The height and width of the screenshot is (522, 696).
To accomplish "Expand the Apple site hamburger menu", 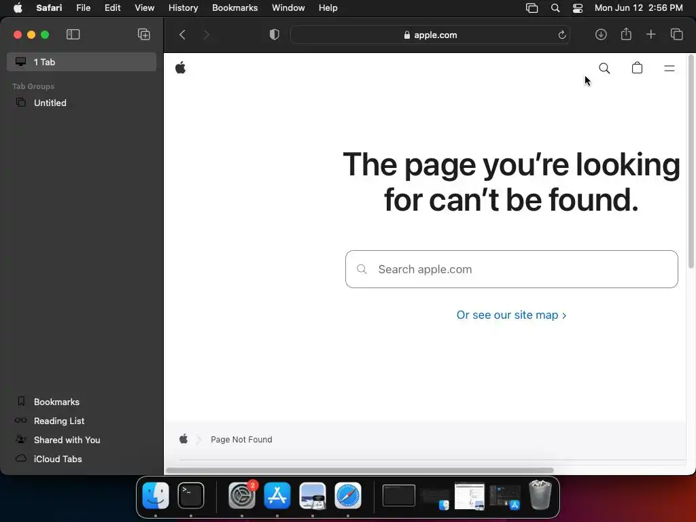I will [669, 68].
